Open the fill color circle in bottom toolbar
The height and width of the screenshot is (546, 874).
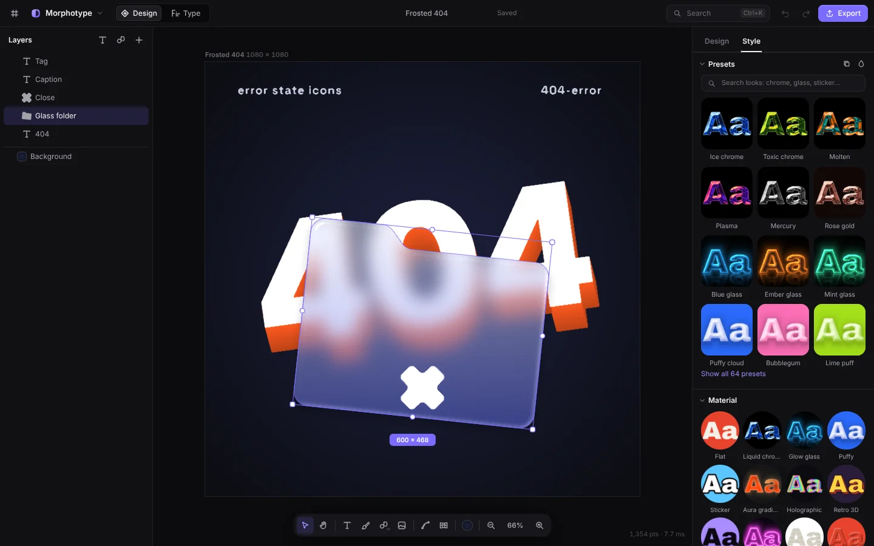click(467, 525)
